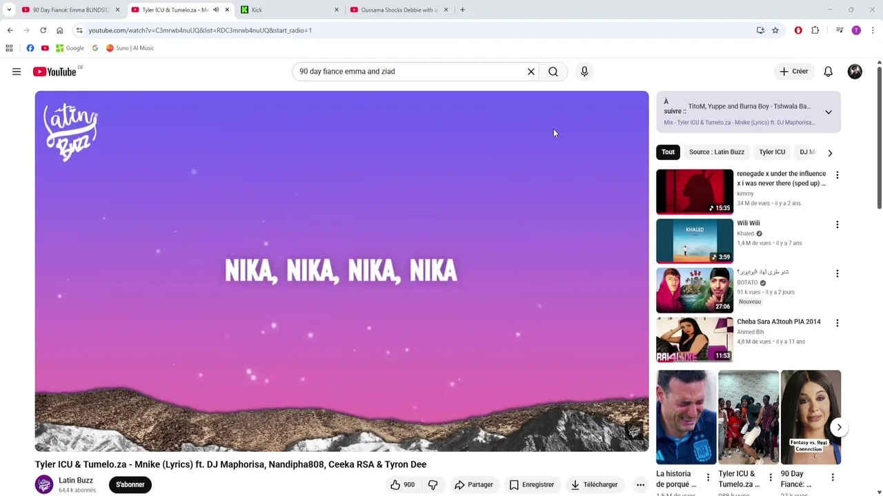Open Wili Wili video thumbnail
The width and height of the screenshot is (883, 496).
695,240
